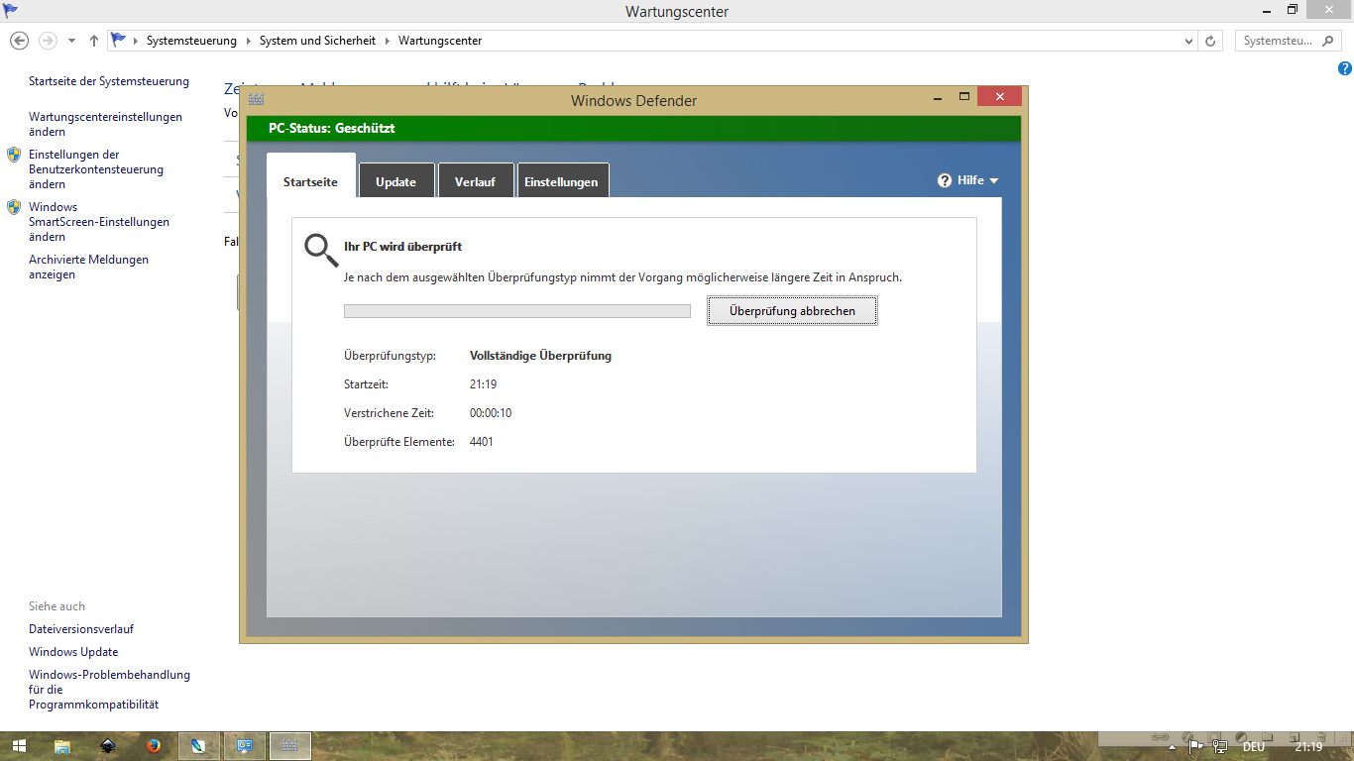
Task: Click the Startzeit value 21:19
Action: 483,384
